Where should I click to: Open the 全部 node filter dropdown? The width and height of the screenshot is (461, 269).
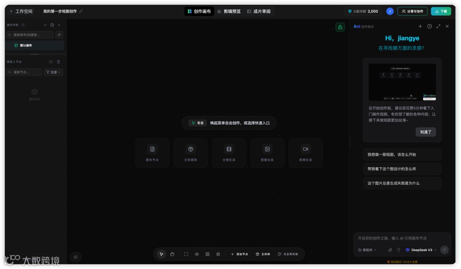click(x=53, y=72)
